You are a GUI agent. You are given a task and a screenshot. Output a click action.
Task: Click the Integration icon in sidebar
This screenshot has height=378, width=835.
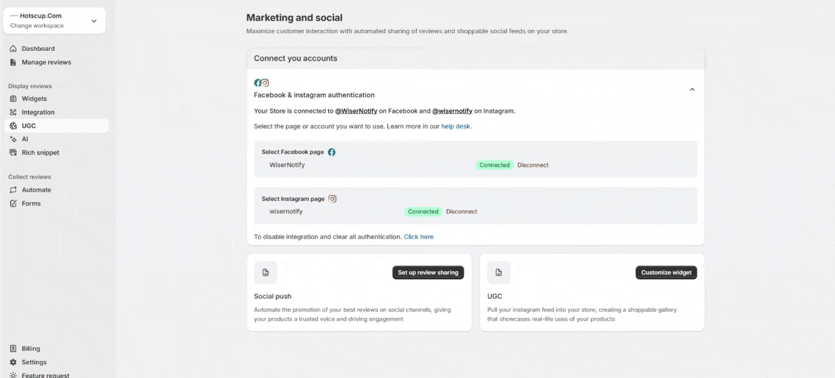tap(14, 113)
